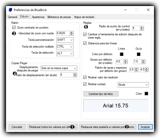Screen dimensions: 160x138
Task: Minimize the Preferencias de BlueBrick window
Action: (x=125, y=10)
